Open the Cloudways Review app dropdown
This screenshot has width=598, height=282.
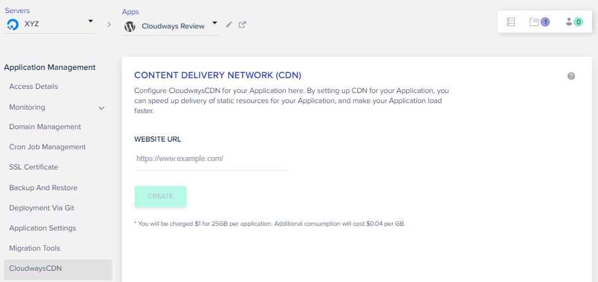tap(214, 24)
